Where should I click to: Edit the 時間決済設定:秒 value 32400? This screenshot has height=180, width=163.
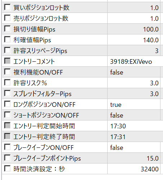(x=134, y=169)
